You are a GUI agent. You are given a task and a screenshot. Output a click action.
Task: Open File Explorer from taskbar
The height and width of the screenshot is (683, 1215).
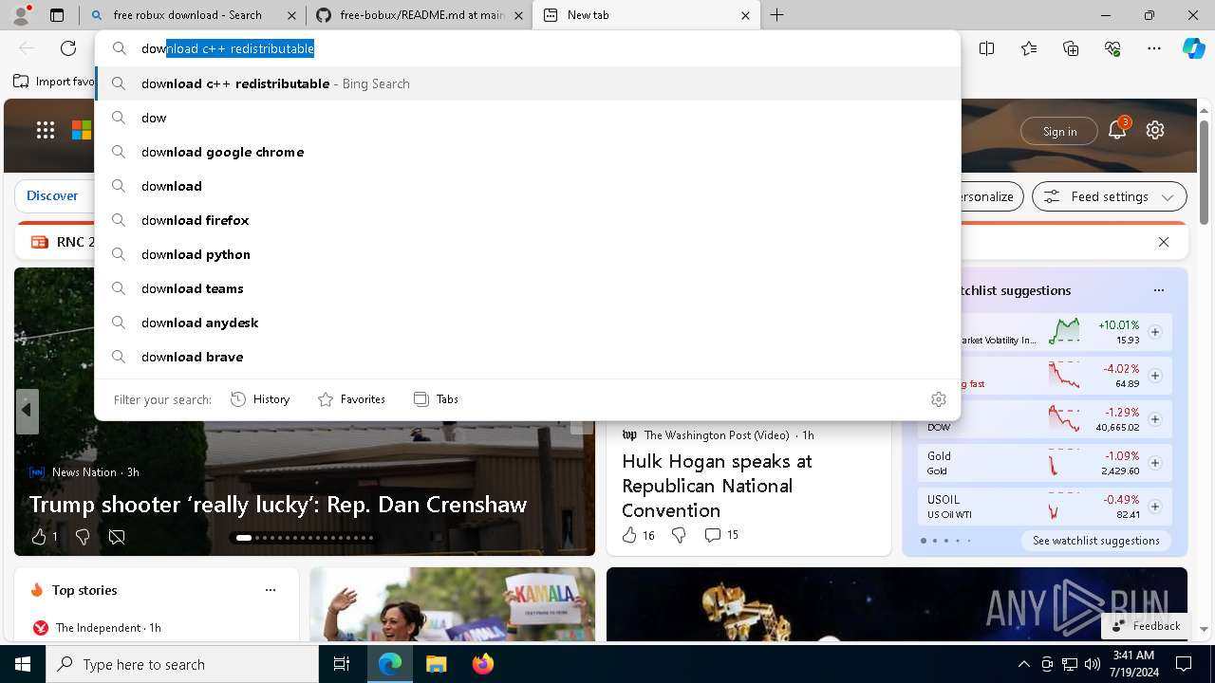pyautogui.click(x=436, y=664)
